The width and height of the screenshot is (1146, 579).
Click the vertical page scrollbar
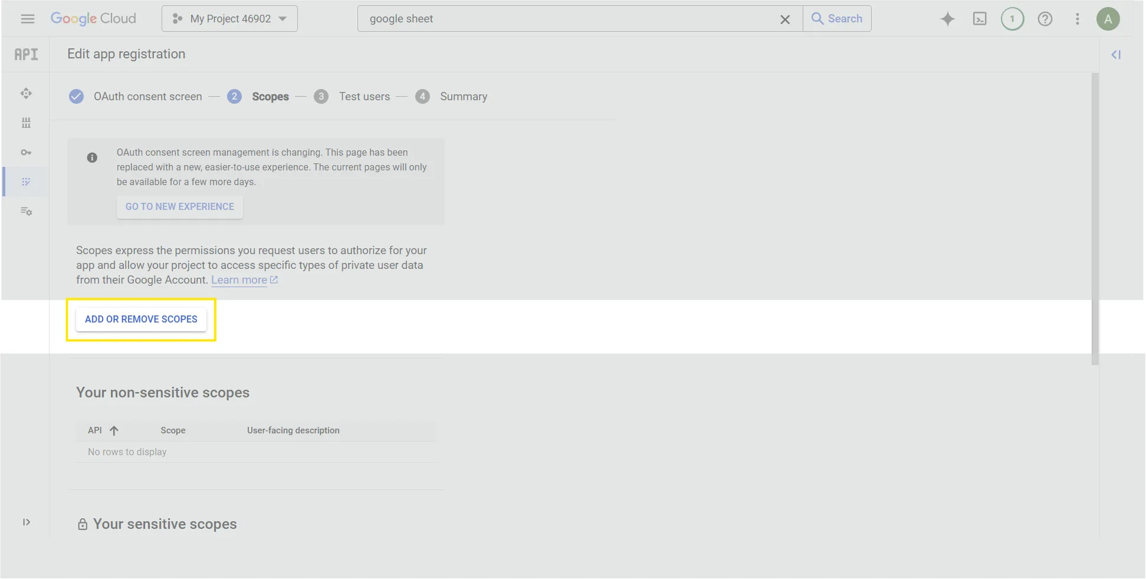click(1095, 219)
